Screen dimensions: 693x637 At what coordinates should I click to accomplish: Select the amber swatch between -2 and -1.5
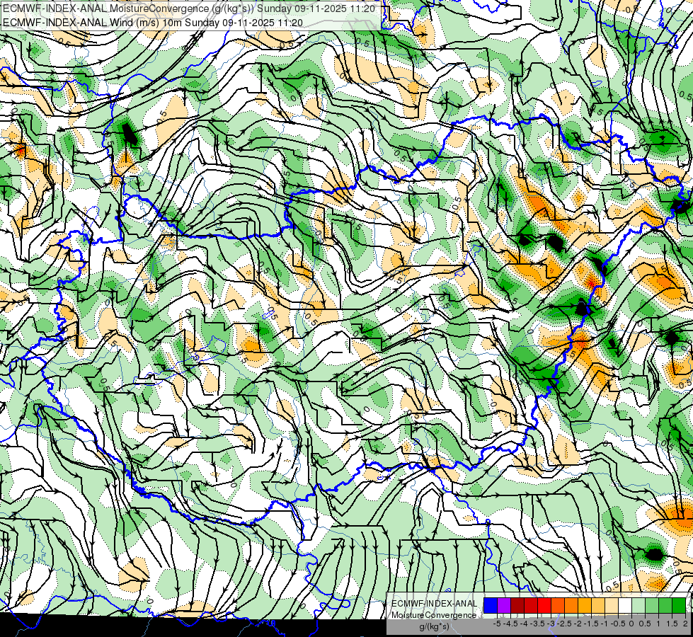(x=585, y=606)
